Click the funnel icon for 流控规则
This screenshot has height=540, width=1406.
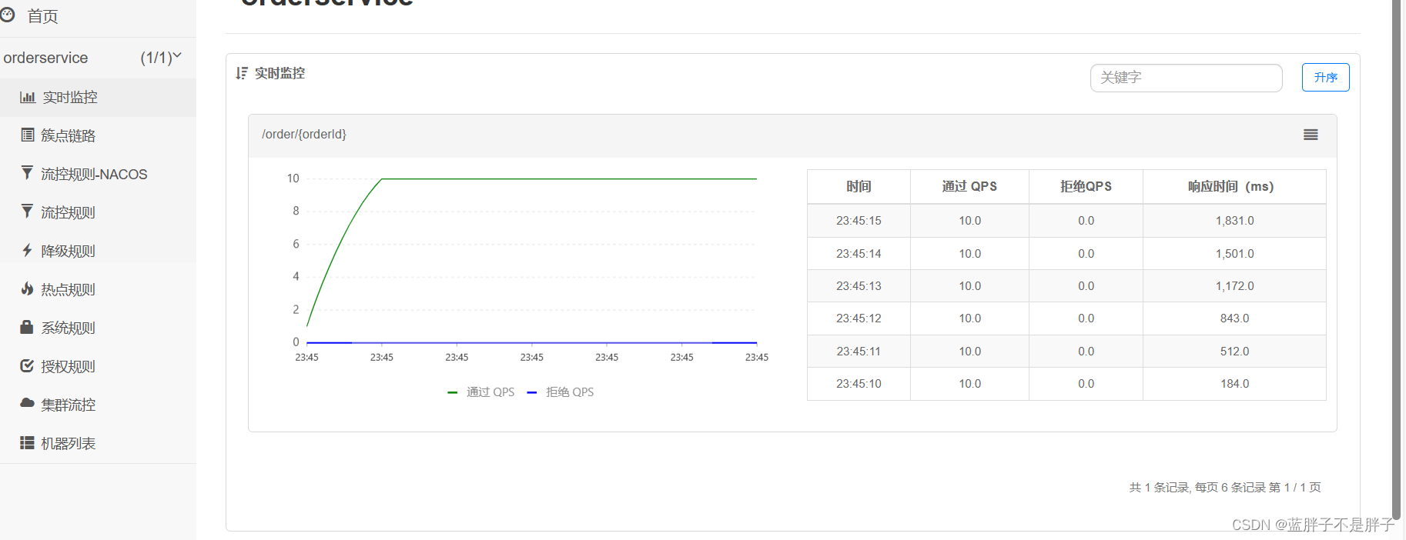27,211
